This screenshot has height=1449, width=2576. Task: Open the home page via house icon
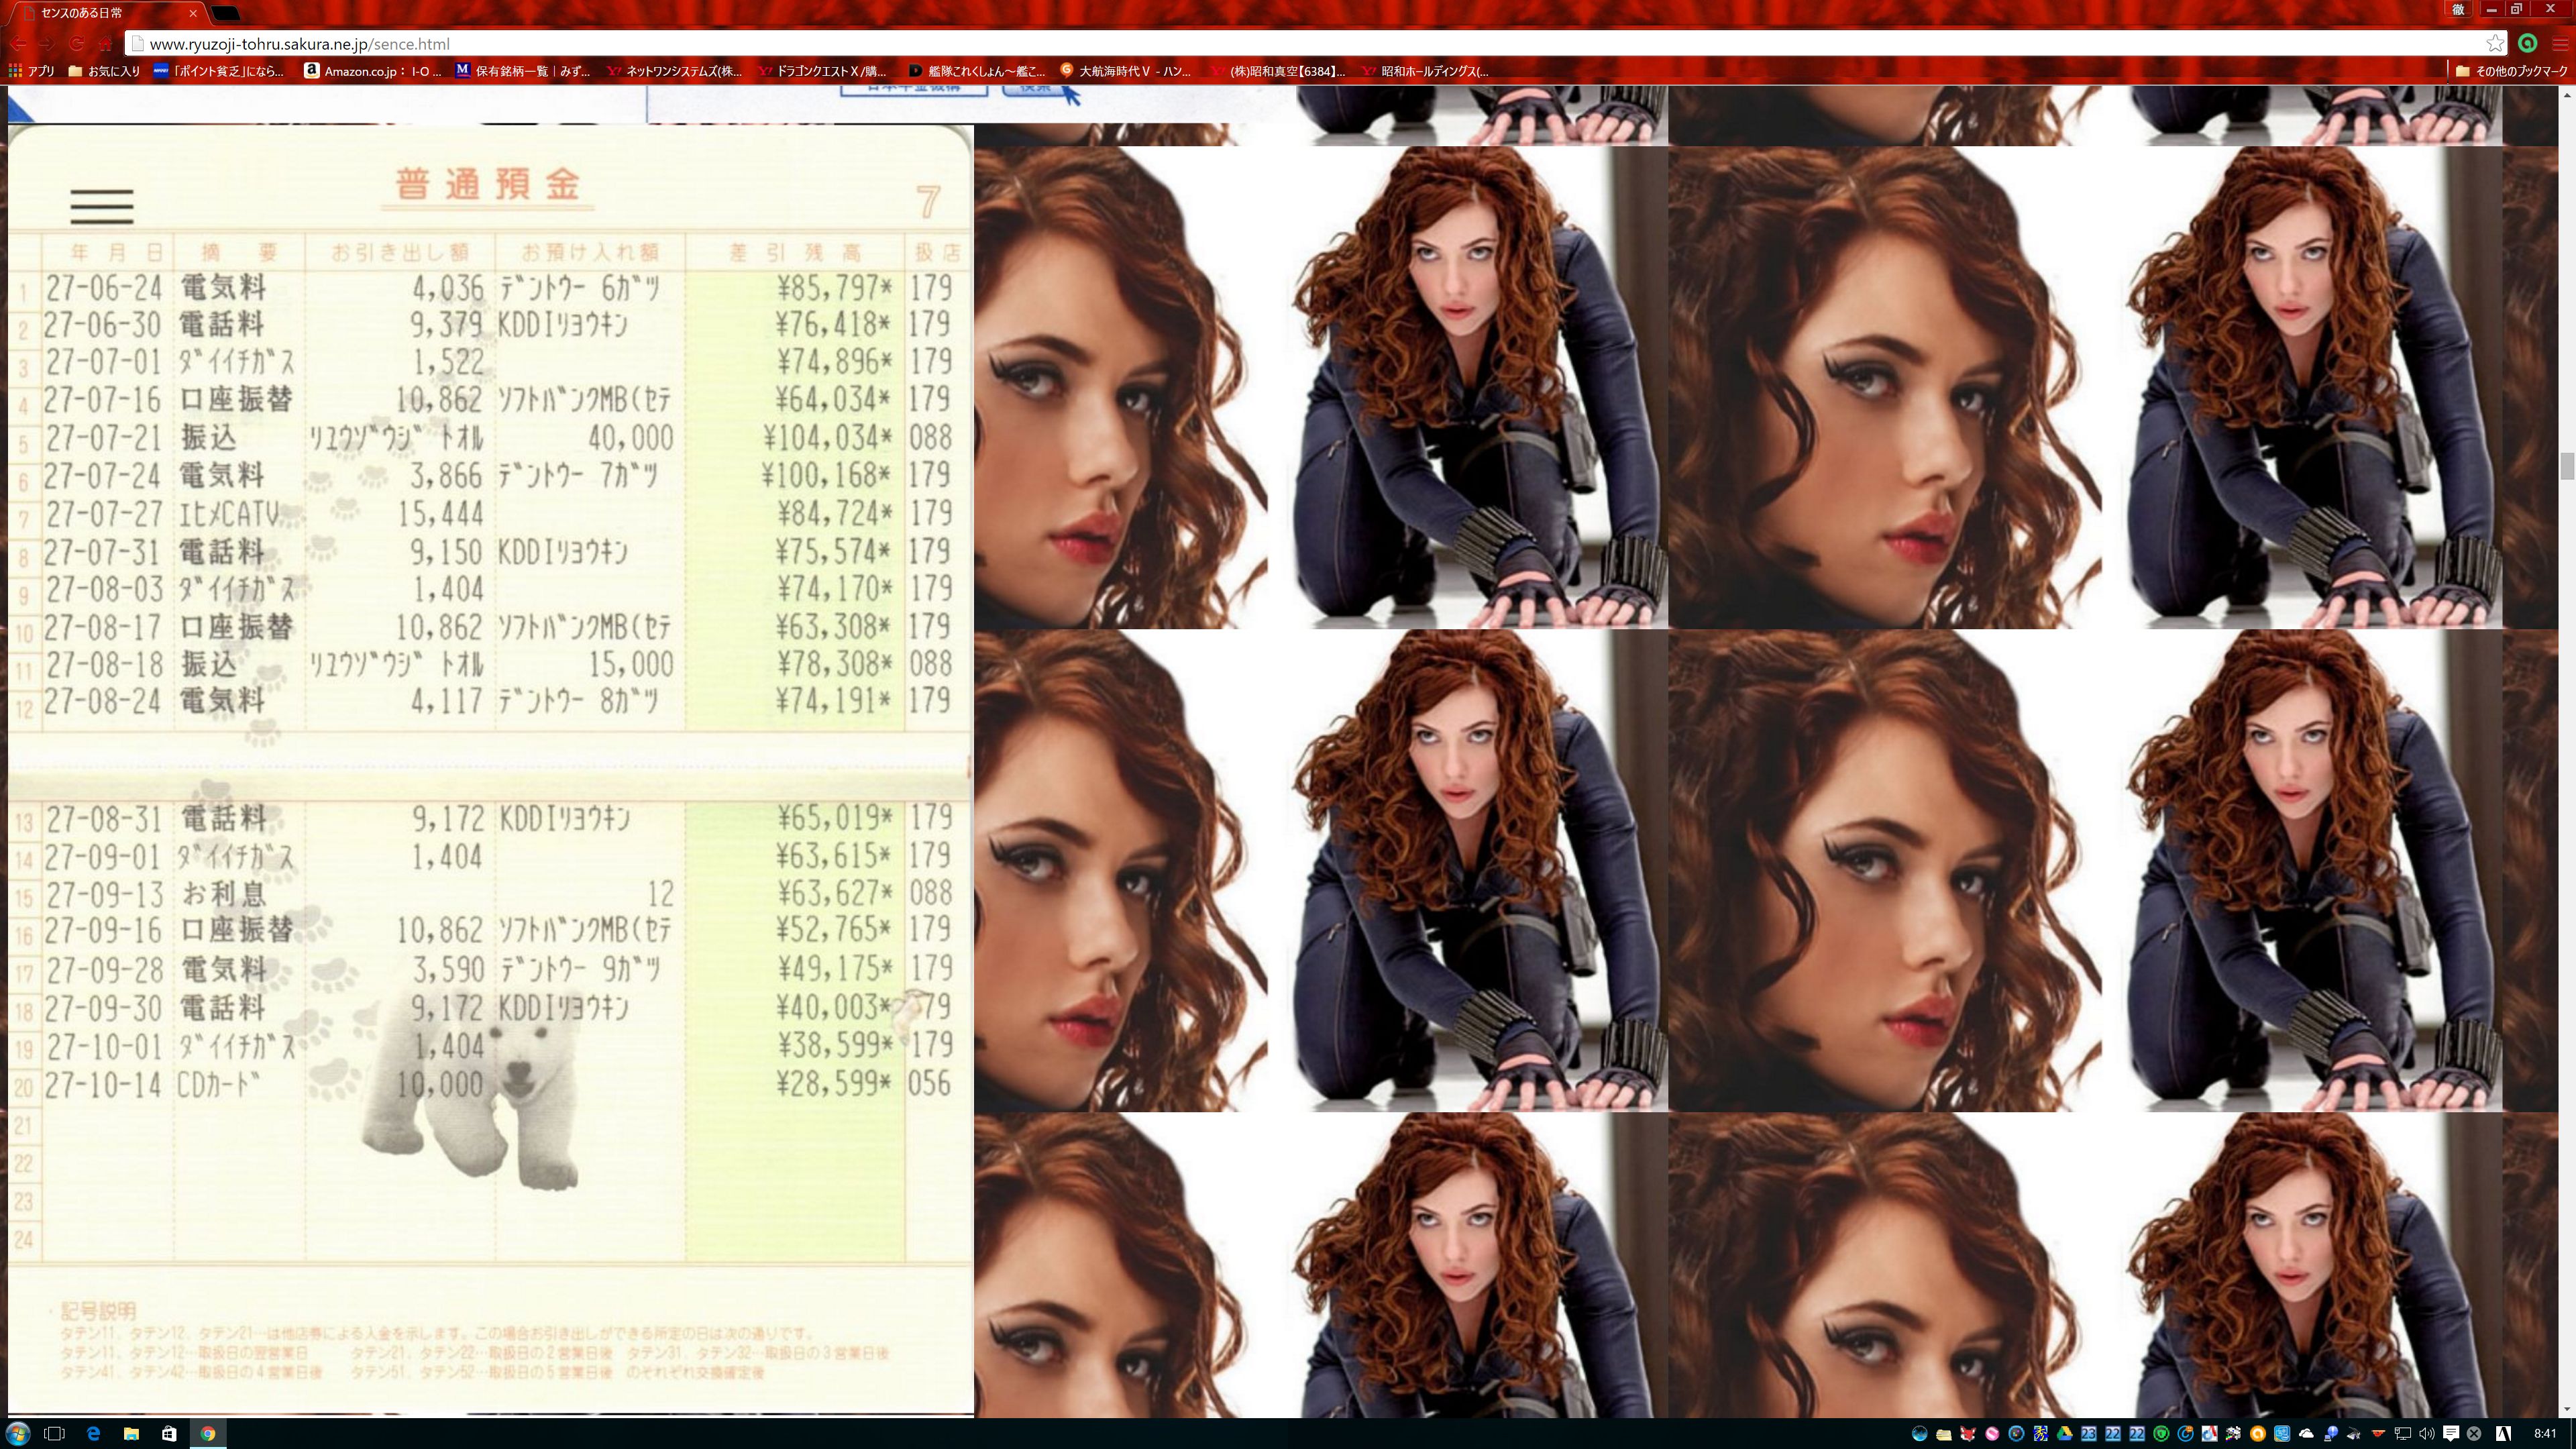[x=105, y=44]
